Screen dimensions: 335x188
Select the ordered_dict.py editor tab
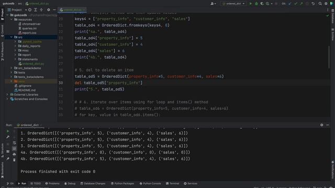(x=72, y=10)
